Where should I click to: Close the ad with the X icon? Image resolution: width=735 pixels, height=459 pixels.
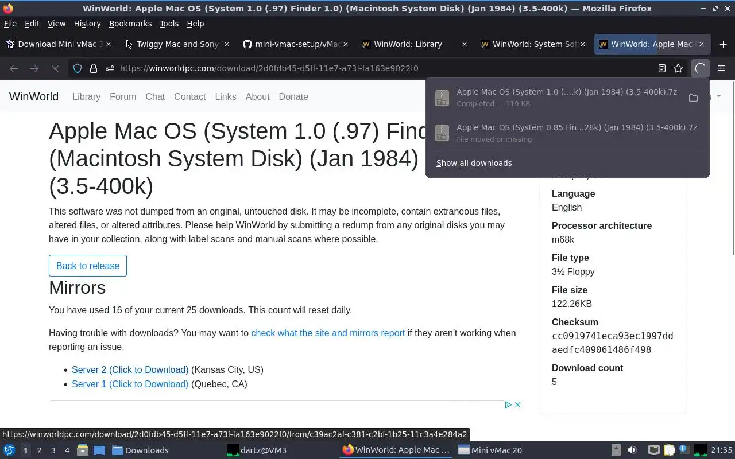517,404
